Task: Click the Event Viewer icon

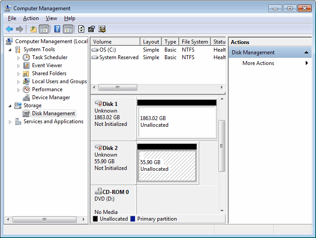Action: pos(26,65)
